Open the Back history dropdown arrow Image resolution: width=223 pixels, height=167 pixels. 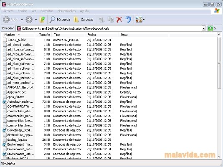[22, 20]
